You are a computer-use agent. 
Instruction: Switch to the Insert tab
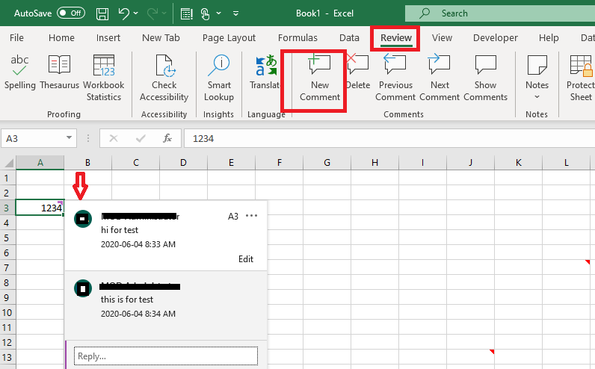coord(108,38)
